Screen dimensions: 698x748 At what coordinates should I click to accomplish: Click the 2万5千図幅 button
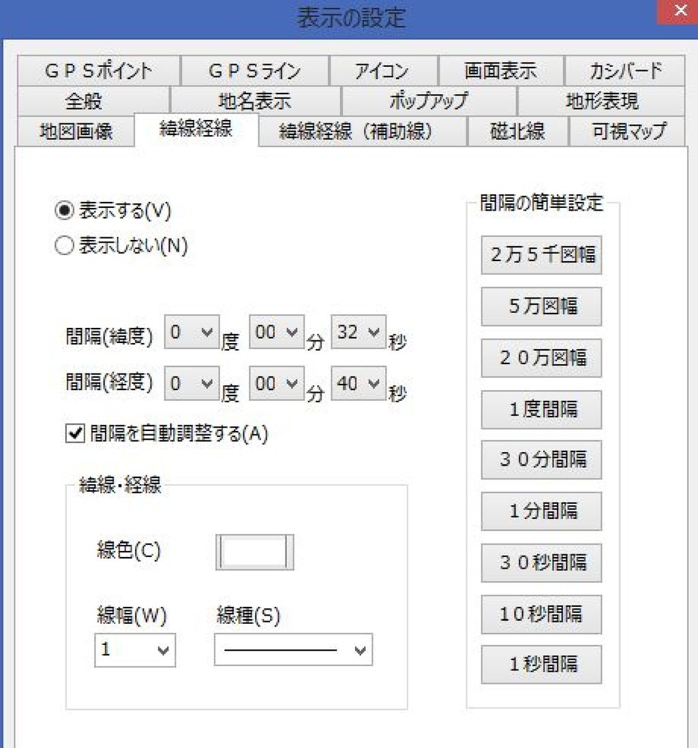(x=542, y=255)
